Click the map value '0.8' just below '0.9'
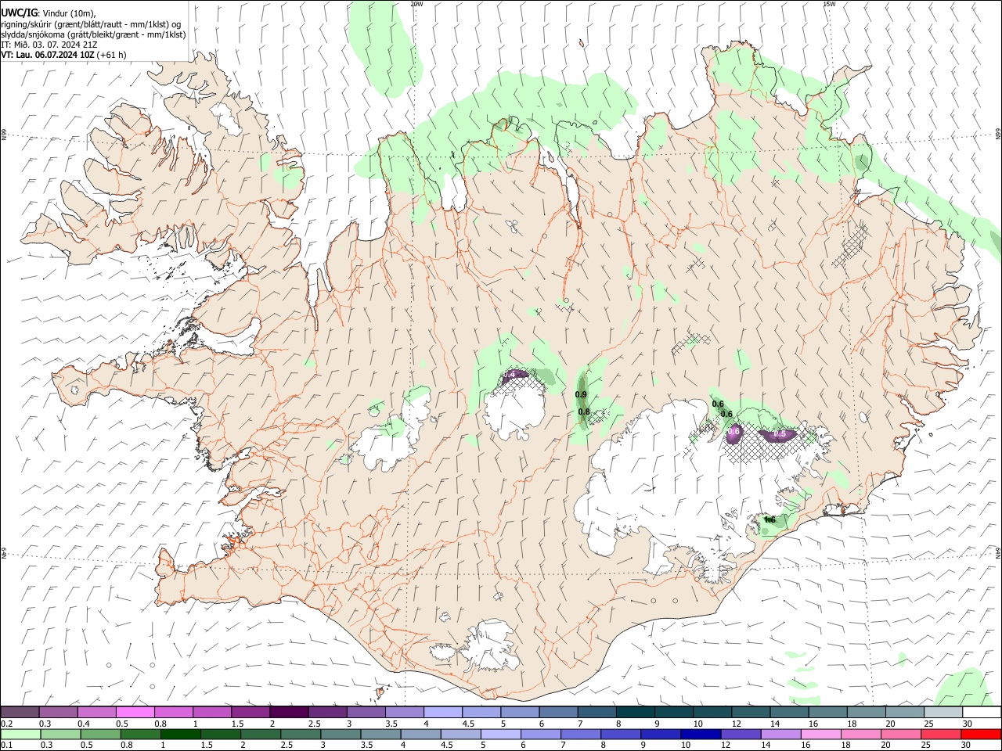The image size is (1002, 751). coord(584,412)
